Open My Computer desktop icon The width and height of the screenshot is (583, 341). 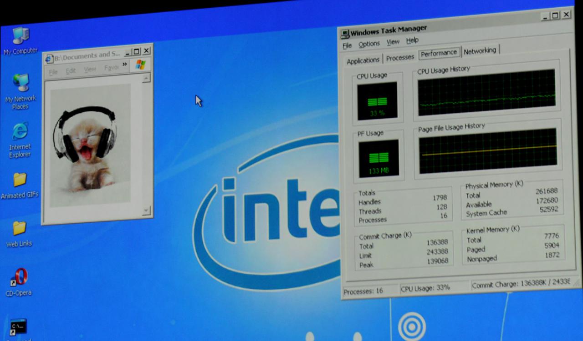tap(20, 41)
